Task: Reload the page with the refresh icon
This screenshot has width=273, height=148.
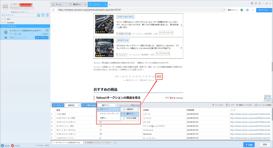Action: pyautogui.click(x=53, y=10)
